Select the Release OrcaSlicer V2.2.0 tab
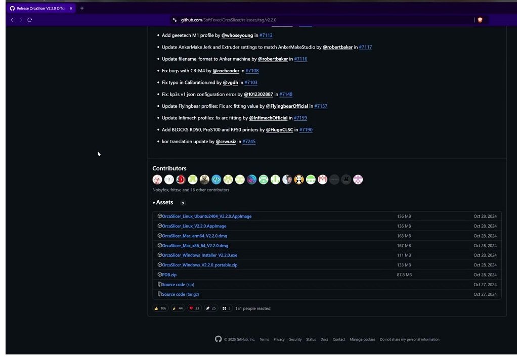The image size is (517, 360). pos(40,8)
